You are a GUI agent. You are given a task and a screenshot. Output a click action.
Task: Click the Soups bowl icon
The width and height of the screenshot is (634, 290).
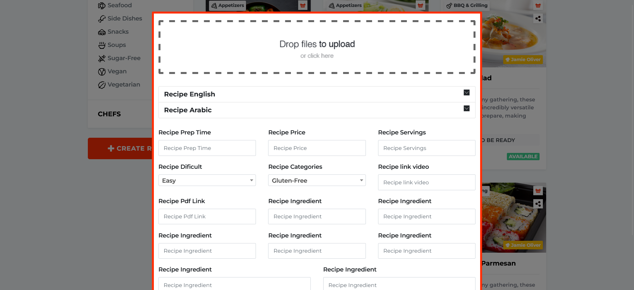(102, 45)
